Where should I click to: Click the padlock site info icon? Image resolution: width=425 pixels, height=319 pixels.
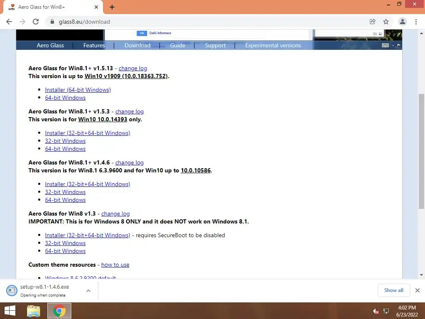[x=52, y=22]
